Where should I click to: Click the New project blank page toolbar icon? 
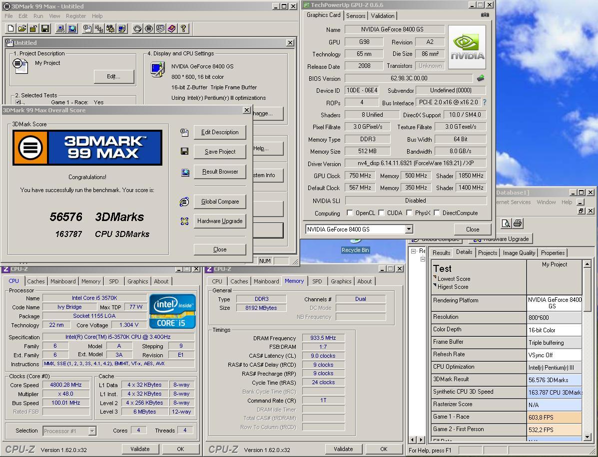tap(11, 28)
